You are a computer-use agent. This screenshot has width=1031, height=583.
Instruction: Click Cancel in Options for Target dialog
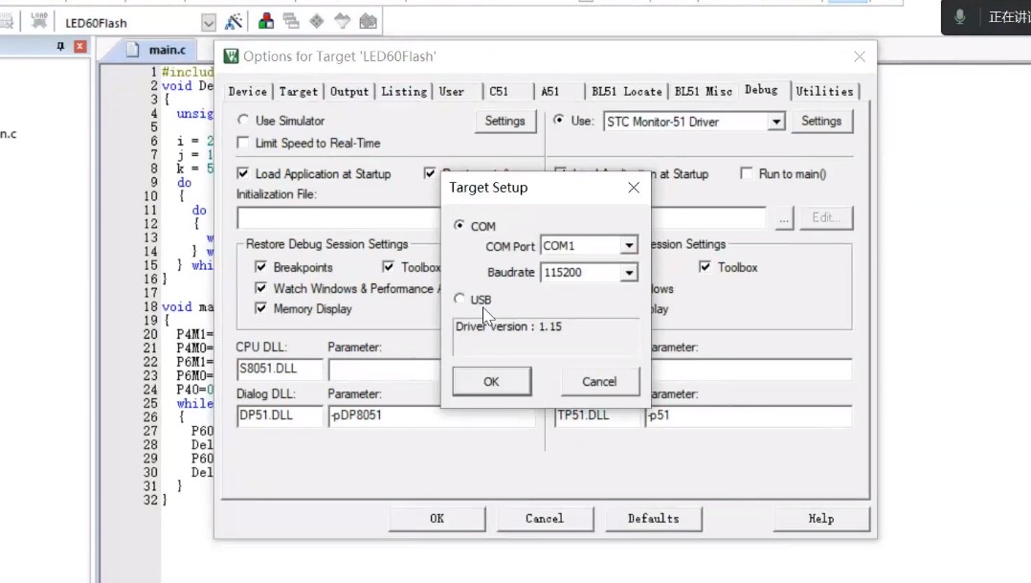pos(545,519)
